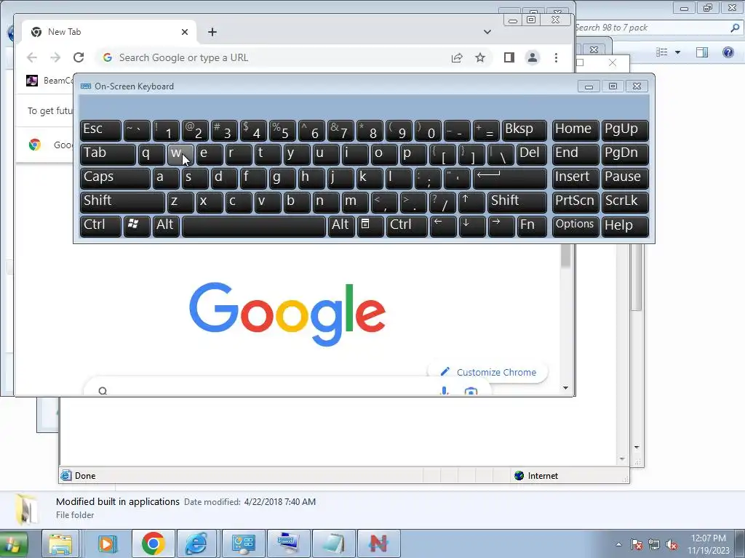The image size is (745, 558).
Task: Reload the Chrome page
Action: coord(79,57)
